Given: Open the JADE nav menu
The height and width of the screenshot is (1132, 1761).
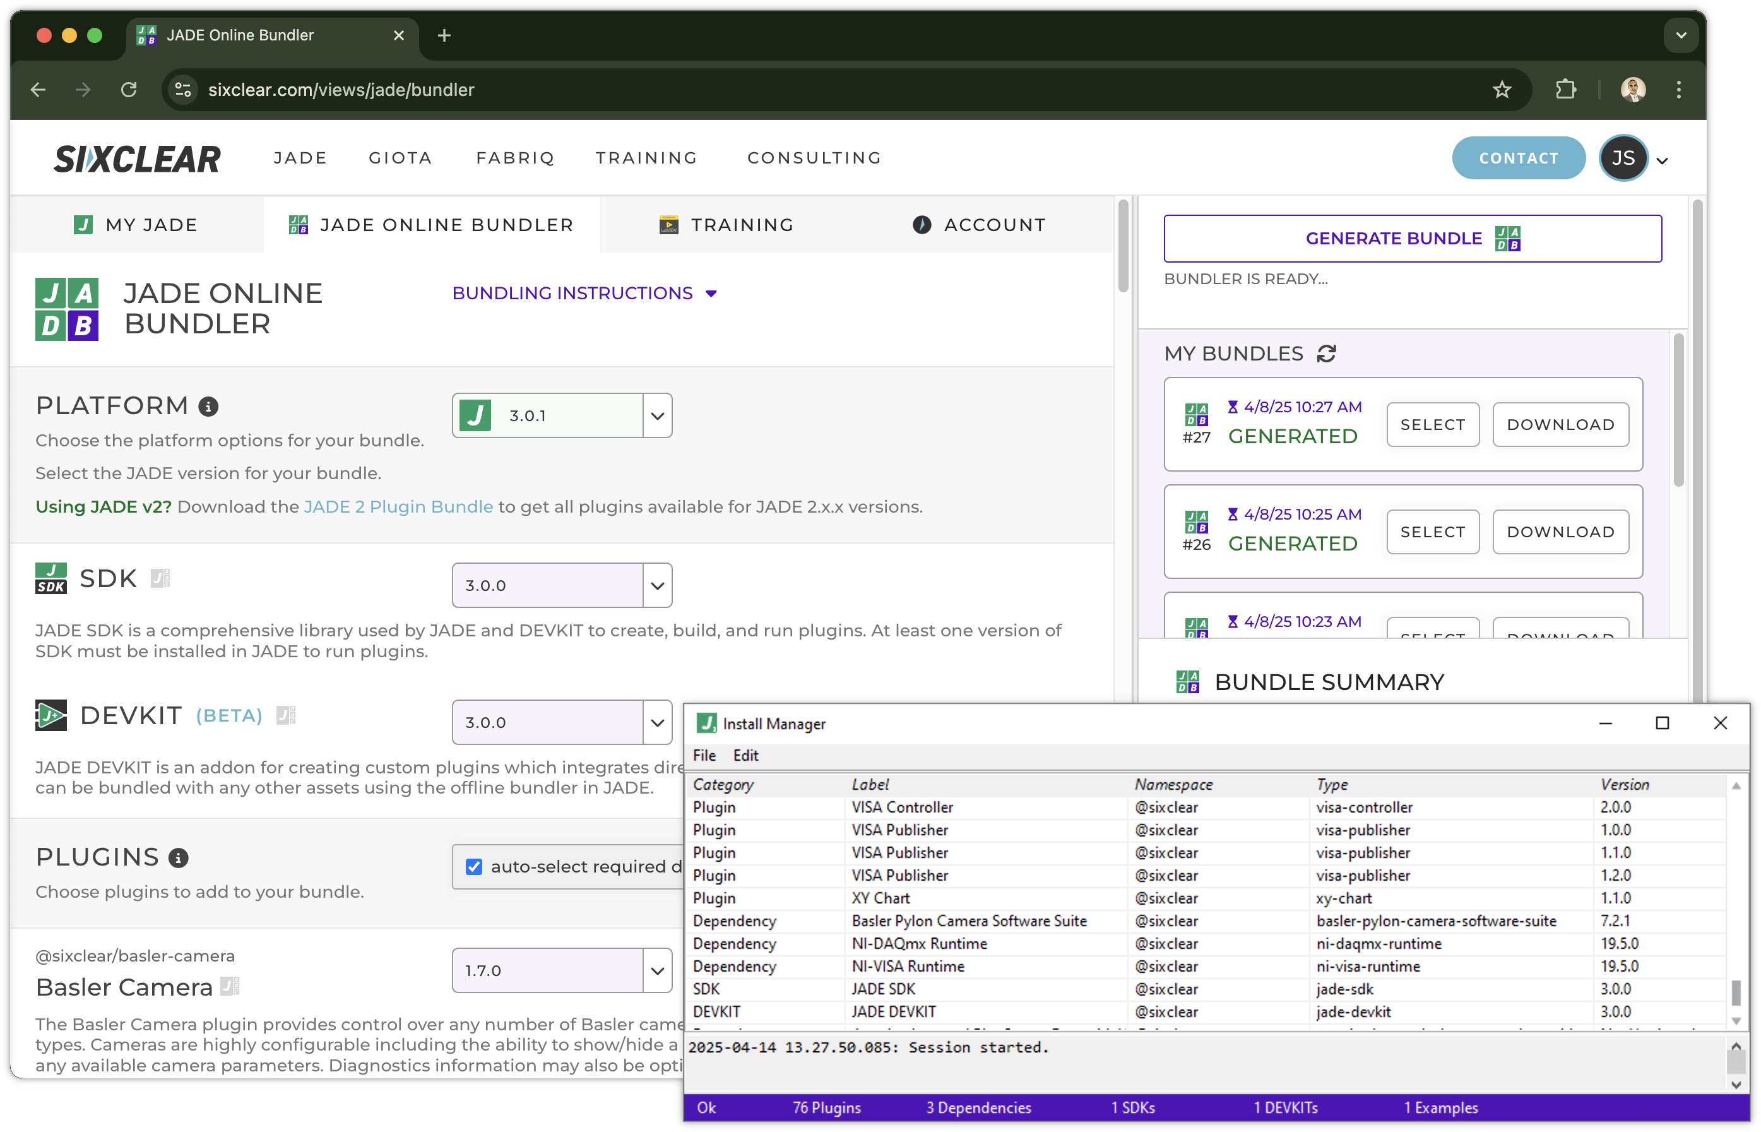Looking at the screenshot, I should [x=300, y=158].
